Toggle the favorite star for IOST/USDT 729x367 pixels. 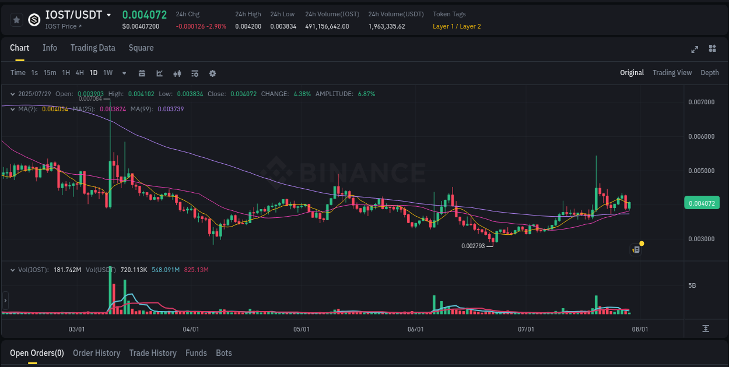pos(16,20)
